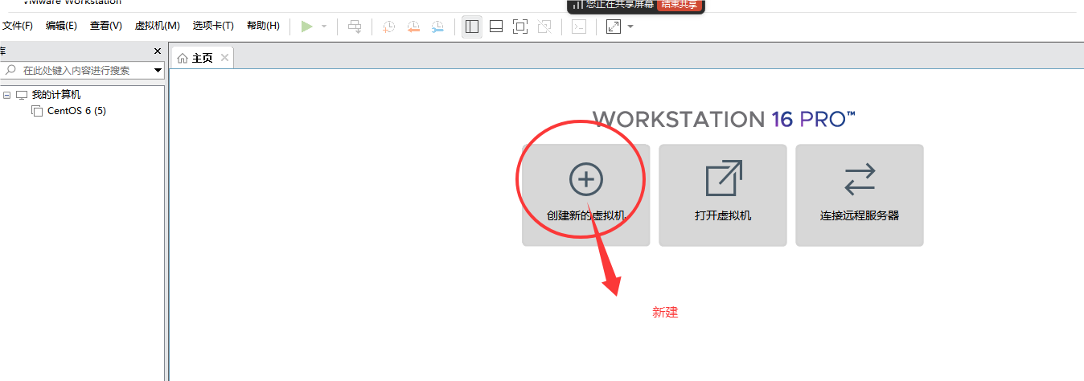
Task: Open the stretch display dropdown arrow
Action: (630, 27)
